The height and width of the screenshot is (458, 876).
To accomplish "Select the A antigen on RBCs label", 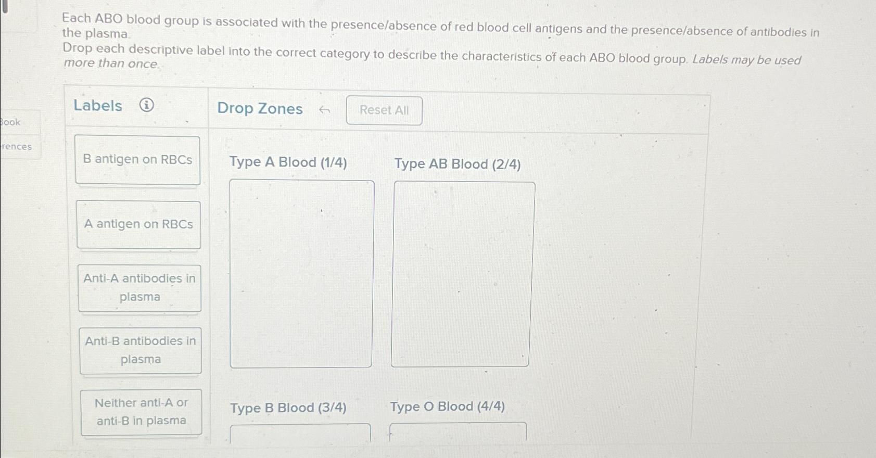I will click(x=138, y=224).
